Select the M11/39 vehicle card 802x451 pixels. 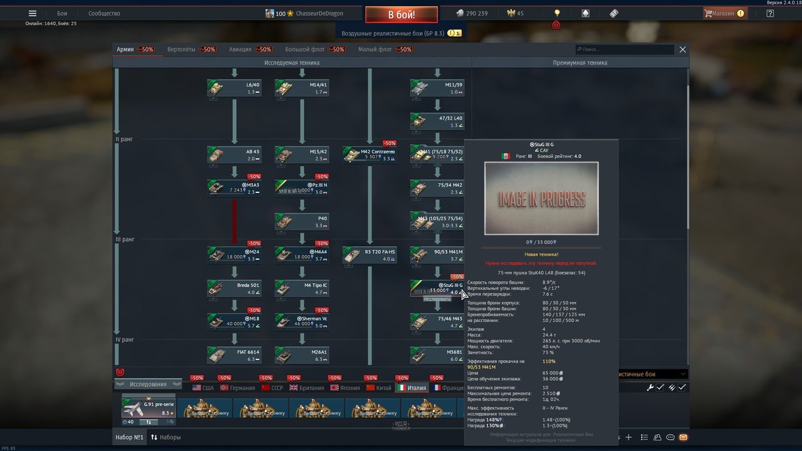pyautogui.click(x=437, y=88)
